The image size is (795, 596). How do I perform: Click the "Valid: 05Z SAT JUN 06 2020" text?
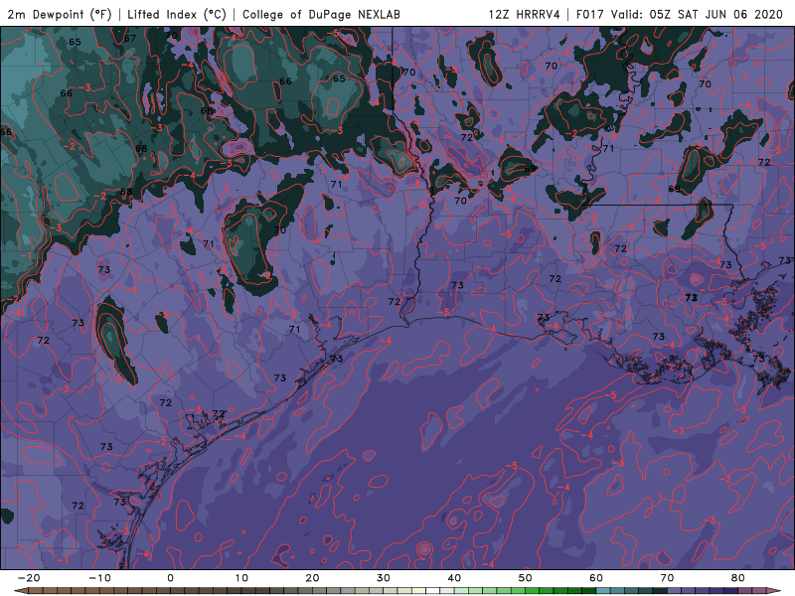coord(697,15)
